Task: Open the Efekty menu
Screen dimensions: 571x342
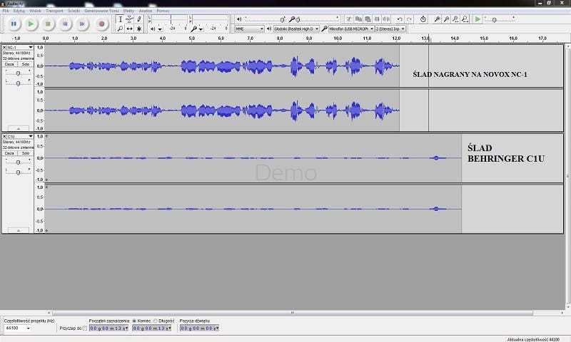Action: point(129,11)
